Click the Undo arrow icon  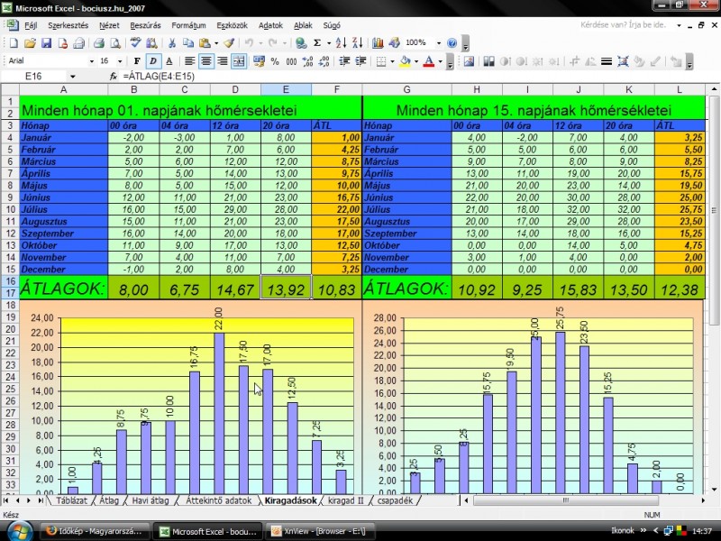coord(249,43)
